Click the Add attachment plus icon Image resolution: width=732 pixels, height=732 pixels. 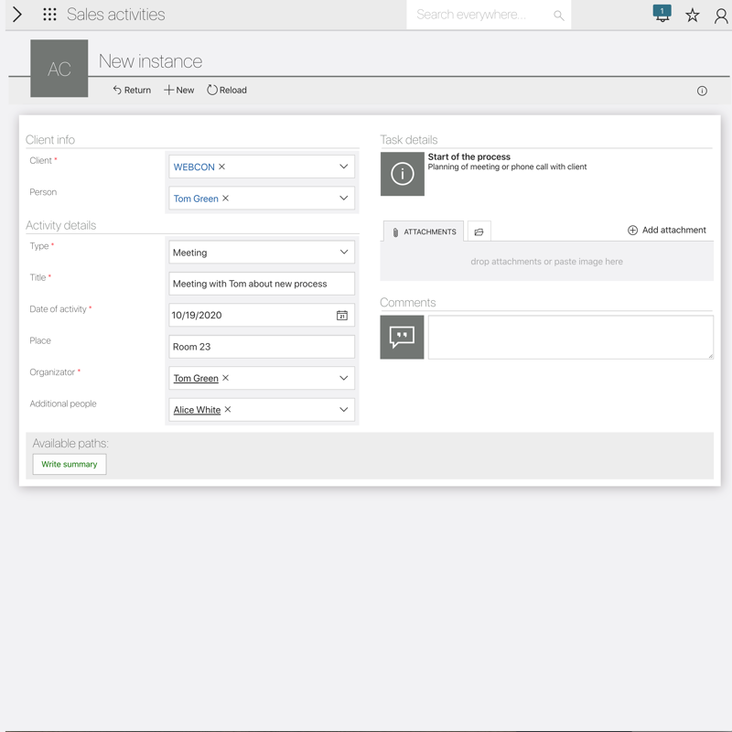pyautogui.click(x=632, y=231)
